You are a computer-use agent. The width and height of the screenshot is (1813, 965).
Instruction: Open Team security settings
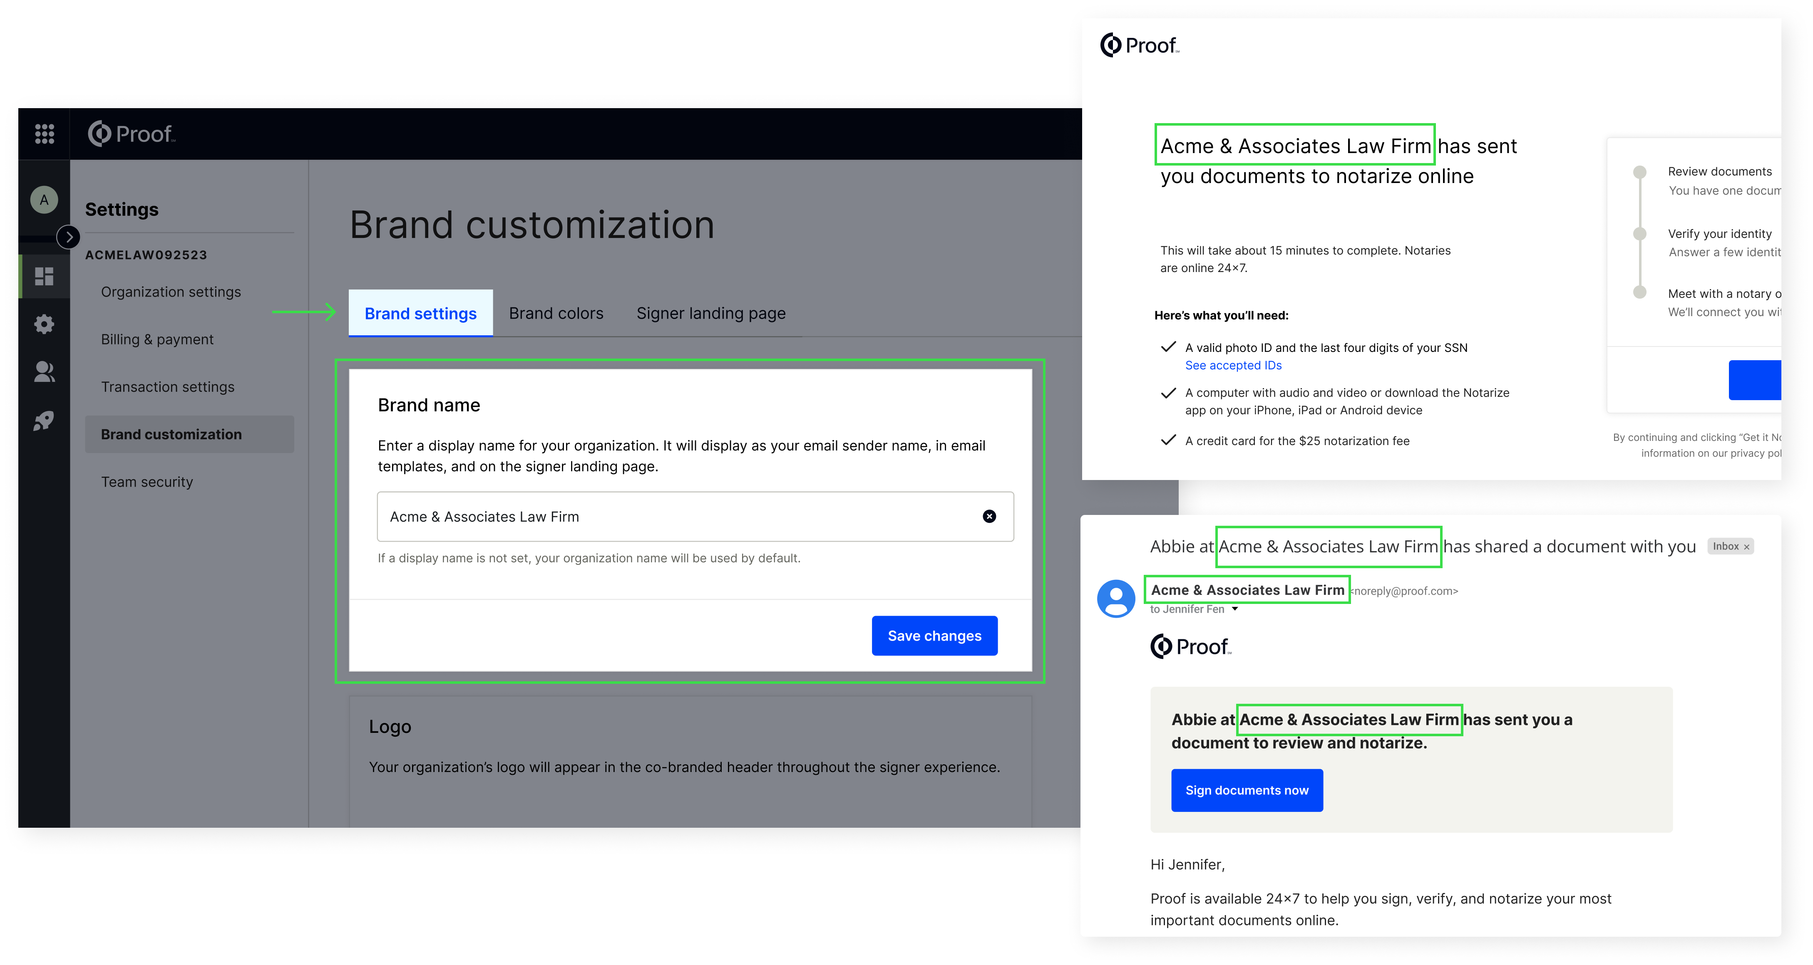[x=147, y=482]
